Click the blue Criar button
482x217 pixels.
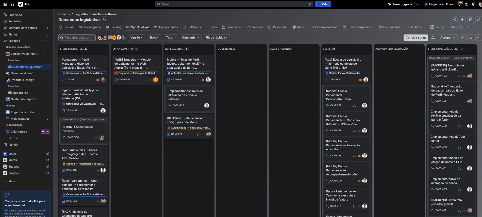pyautogui.click(x=323, y=4)
